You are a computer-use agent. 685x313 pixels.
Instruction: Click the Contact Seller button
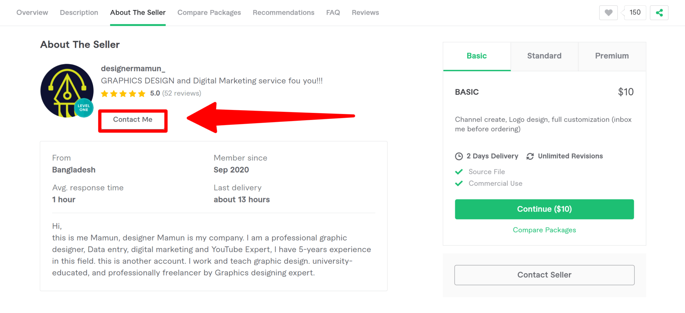(x=544, y=275)
